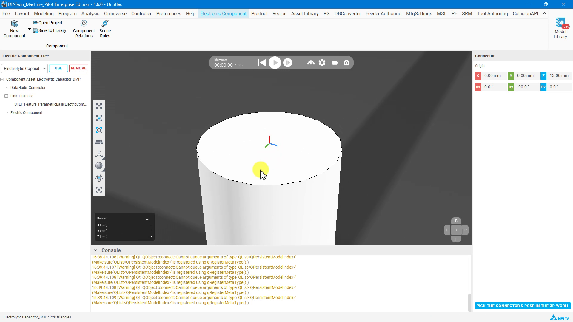Open the Relative panel options ellipsis
Viewport: 573px width, 322px height.
pyautogui.click(x=147, y=219)
